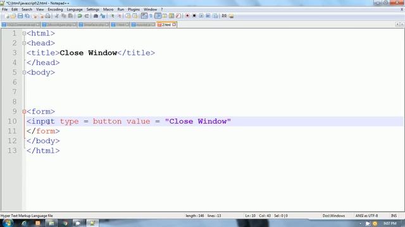Start macro recording with red dot
Image resolution: width=405 pixels, height=227 pixels.
187,16
